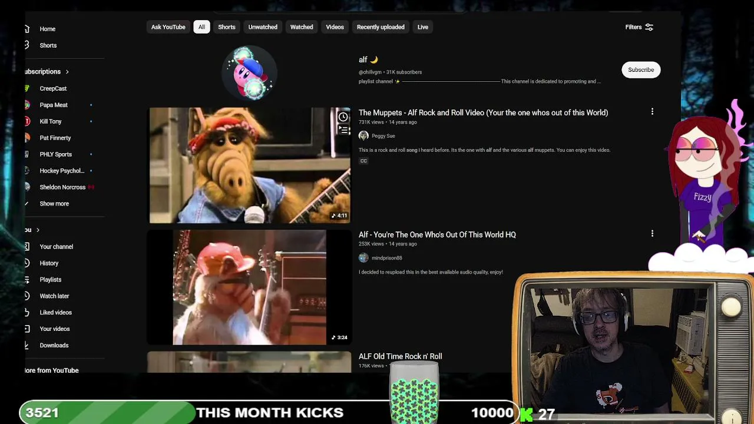The height and width of the screenshot is (424, 754).
Task: Go to Home in the sidebar
Action: coord(48,29)
